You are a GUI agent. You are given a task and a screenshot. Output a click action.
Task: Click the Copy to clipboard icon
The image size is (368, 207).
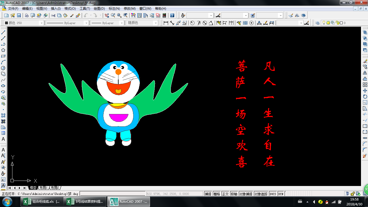tap(59, 15)
